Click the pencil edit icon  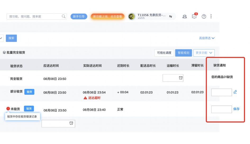[235, 92]
